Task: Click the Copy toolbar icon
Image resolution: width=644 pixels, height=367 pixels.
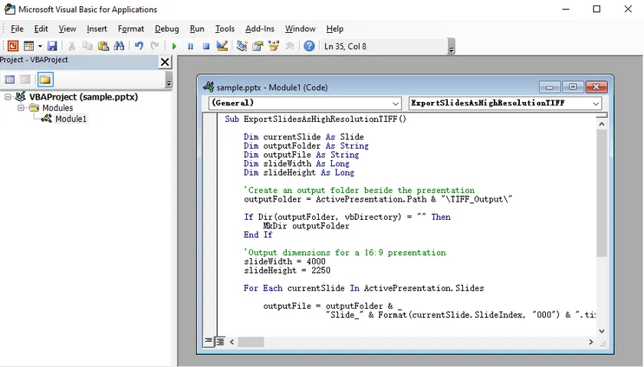Action: [x=87, y=46]
